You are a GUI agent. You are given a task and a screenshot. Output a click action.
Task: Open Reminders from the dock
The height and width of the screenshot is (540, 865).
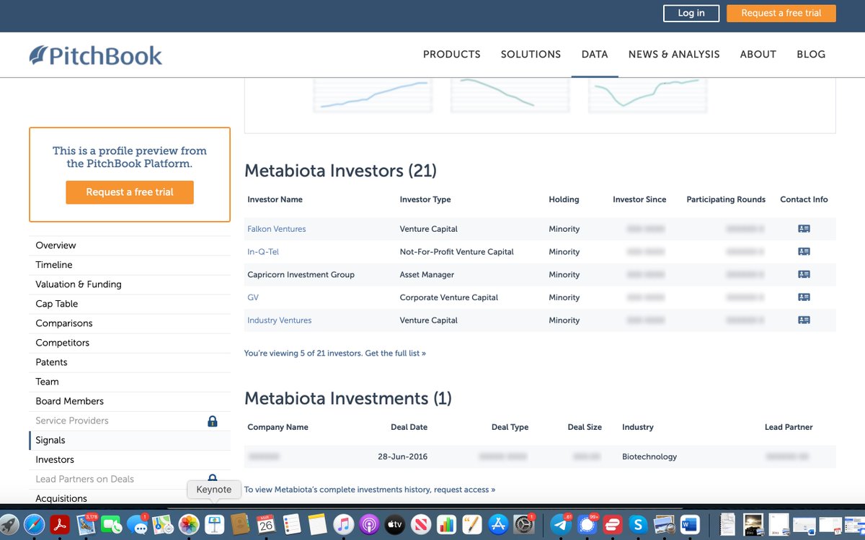pos(292,524)
